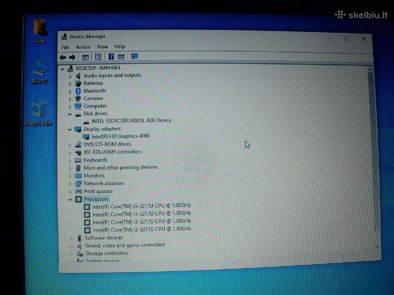Open the Help menu
394x295 pixels.
pos(120,47)
